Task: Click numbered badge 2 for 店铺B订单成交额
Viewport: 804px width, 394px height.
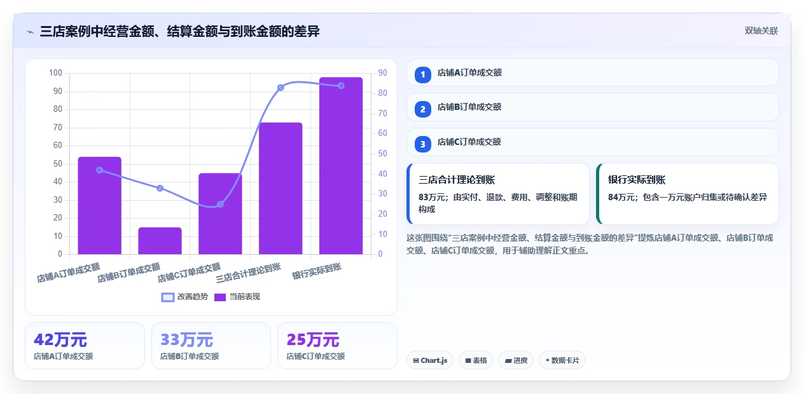Action: [423, 109]
